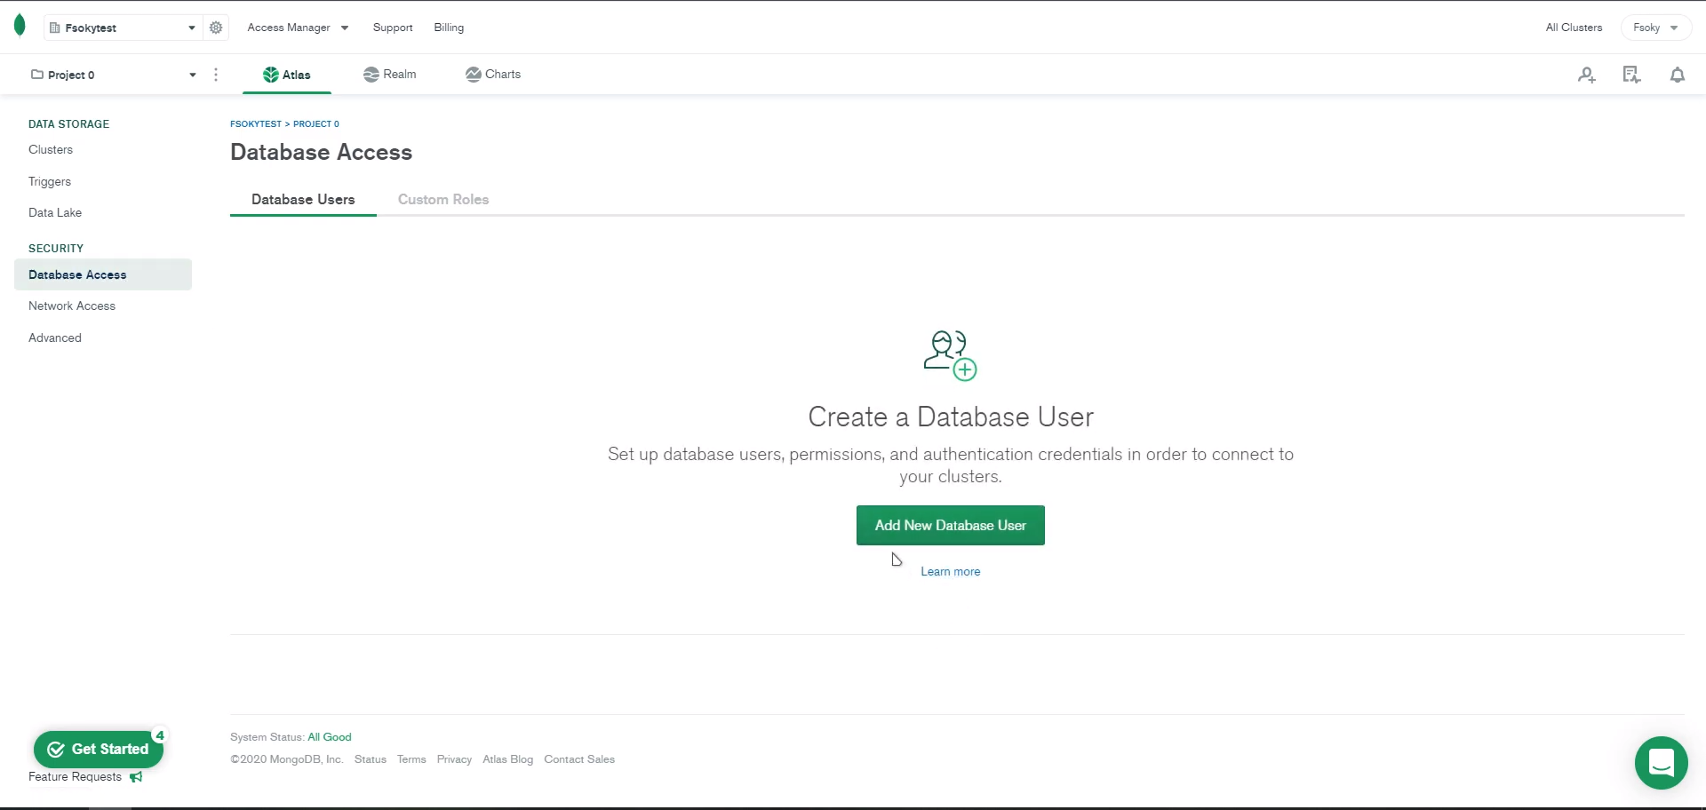Open the Privacy footer link
This screenshot has height=810, width=1706.
coord(454,759)
